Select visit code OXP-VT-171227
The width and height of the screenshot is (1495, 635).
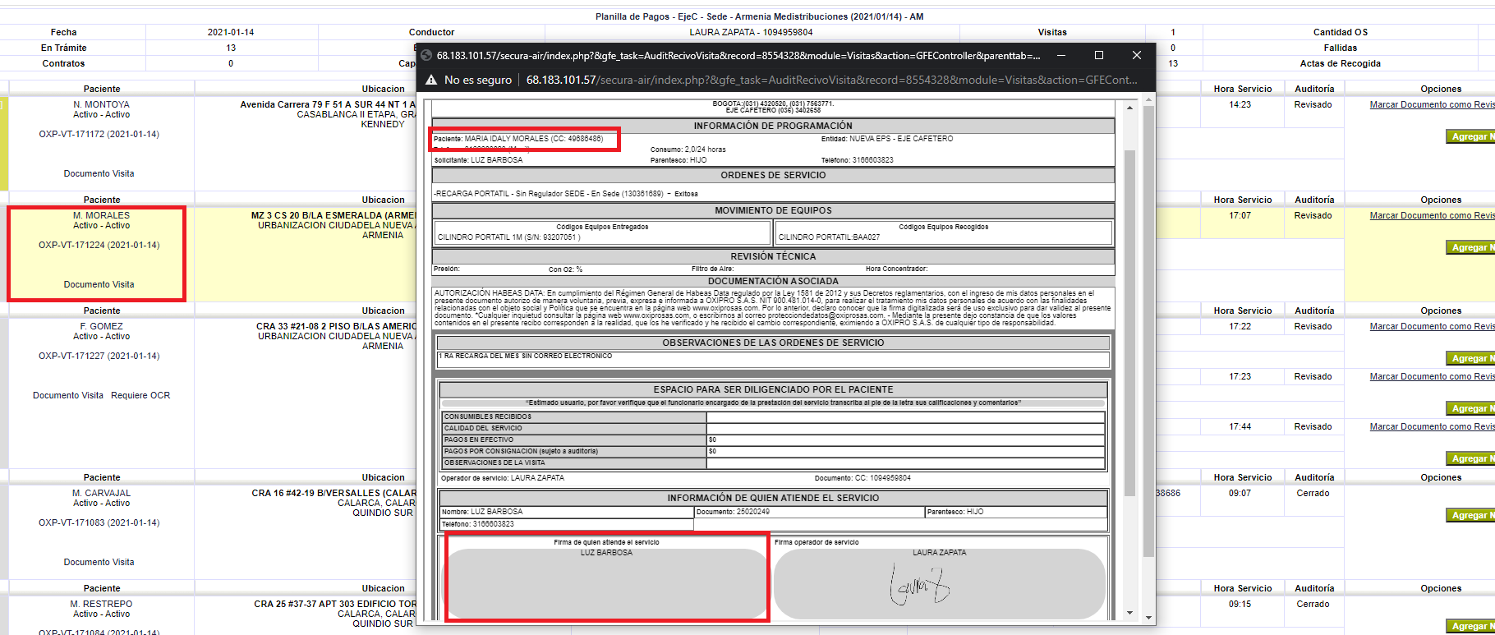(x=99, y=356)
